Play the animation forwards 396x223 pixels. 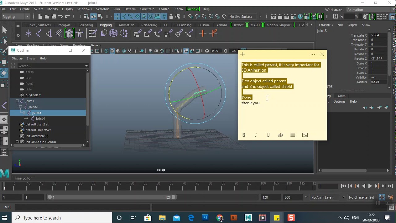point(370,186)
